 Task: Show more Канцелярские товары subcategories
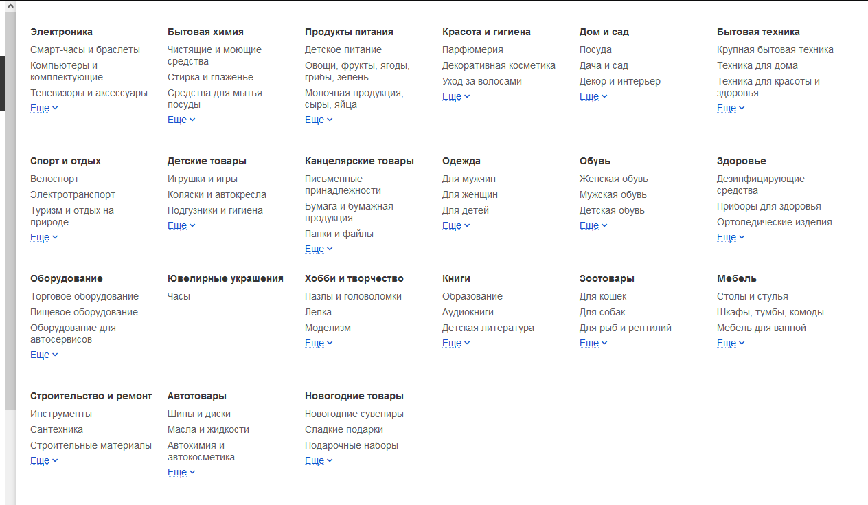319,249
